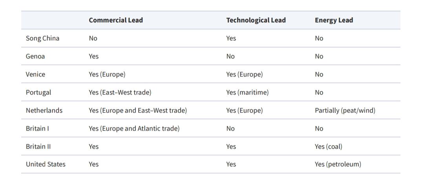
Task: Click the Commercial Lead column header
Action: [116, 20]
